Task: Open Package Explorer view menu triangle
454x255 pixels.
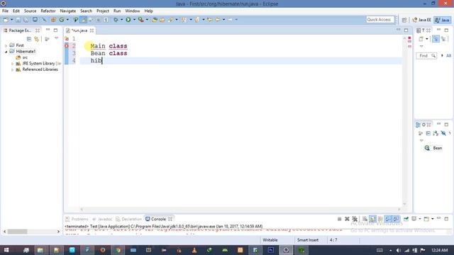Action: tap(57, 38)
